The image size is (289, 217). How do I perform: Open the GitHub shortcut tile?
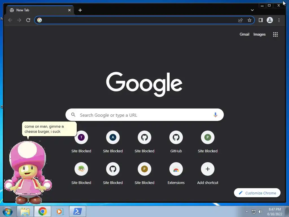pyautogui.click(x=176, y=142)
